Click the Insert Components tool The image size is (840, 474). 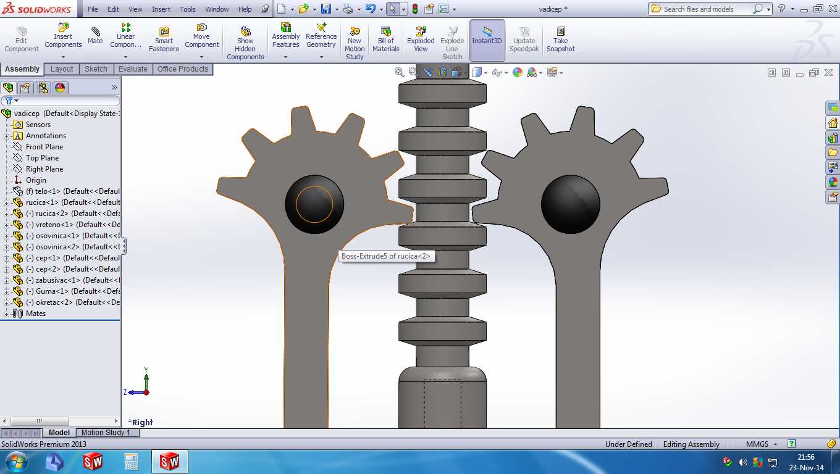pyautogui.click(x=63, y=36)
